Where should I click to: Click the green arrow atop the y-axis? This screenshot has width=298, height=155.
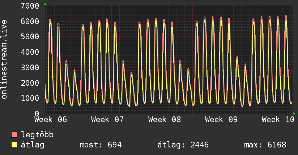coord(45,4)
